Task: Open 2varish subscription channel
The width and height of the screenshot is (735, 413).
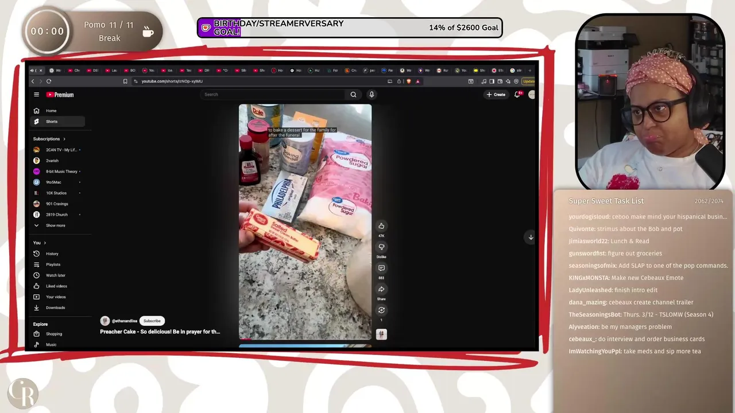Action: (58, 161)
